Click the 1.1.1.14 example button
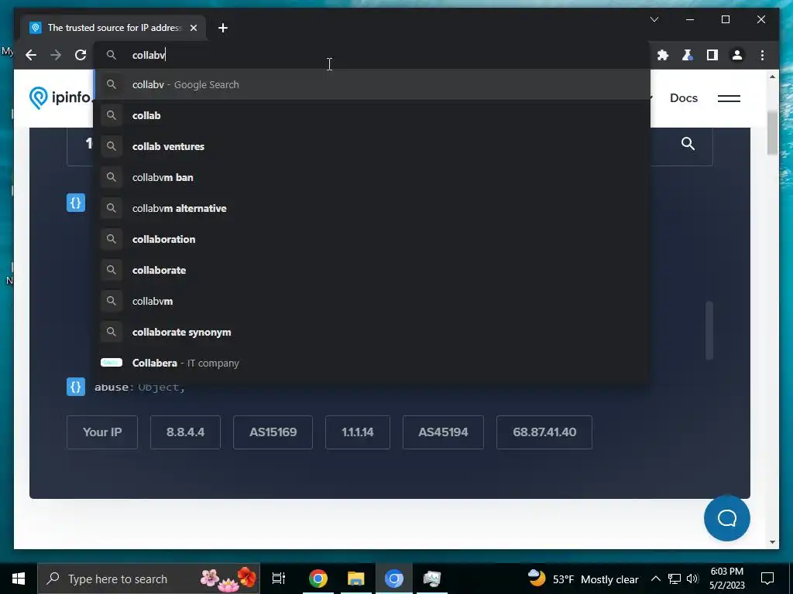Image resolution: width=793 pixels, height=594 pixels. tap(358, 432)
